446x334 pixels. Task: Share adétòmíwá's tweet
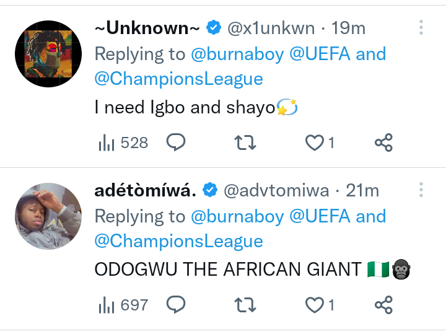pos(383,305)
